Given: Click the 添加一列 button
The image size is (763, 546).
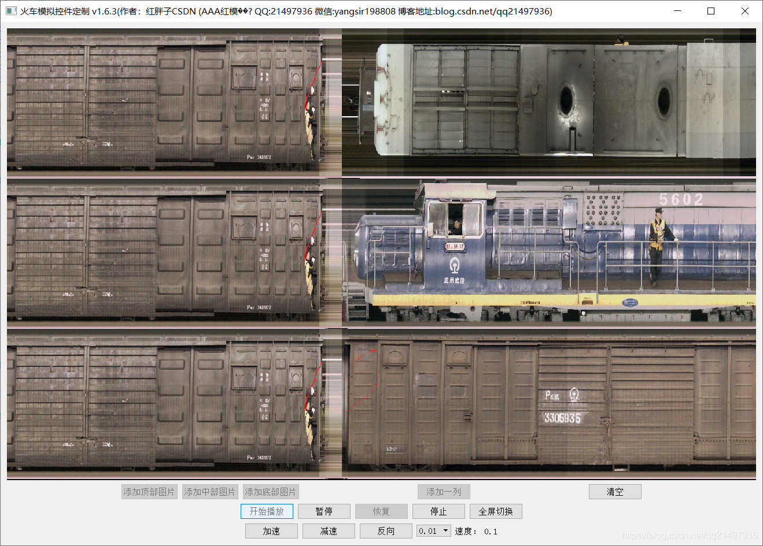Looking at the screenshot, I should pyautogui.click(x=444, y=492).
